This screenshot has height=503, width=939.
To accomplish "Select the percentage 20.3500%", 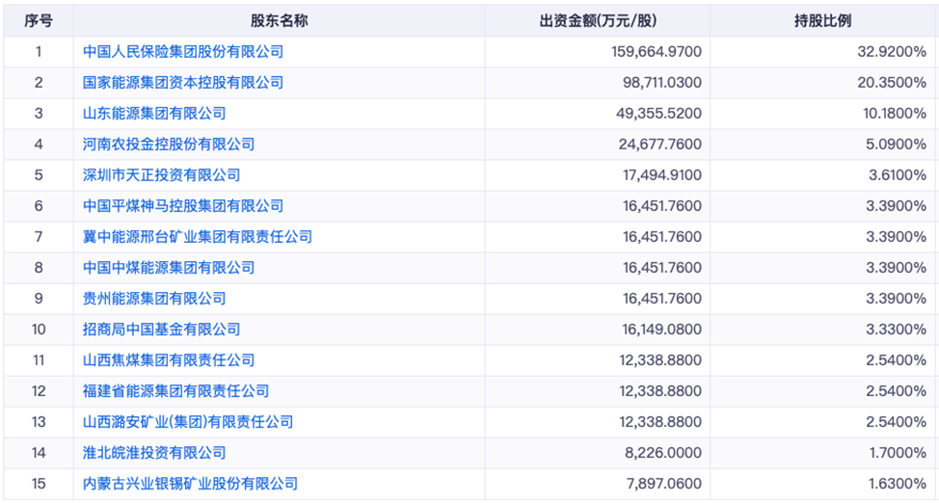I will (892, 83).
